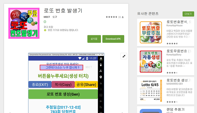
Task: Open the 랜덤 추첨기 app title
Action: [x=175, y=109]
